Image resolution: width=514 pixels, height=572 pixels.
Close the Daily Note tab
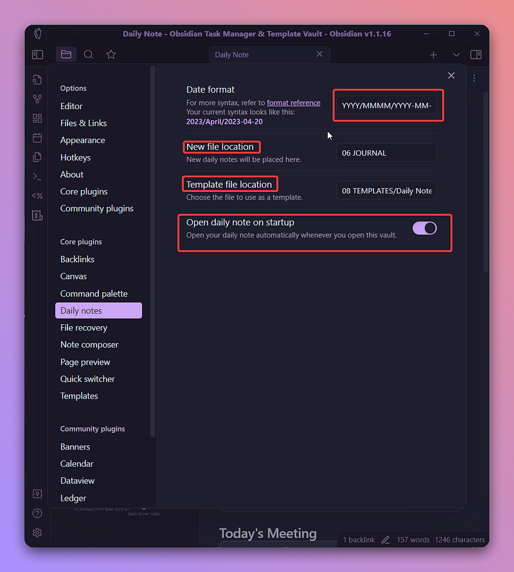(x=319, y=54)
